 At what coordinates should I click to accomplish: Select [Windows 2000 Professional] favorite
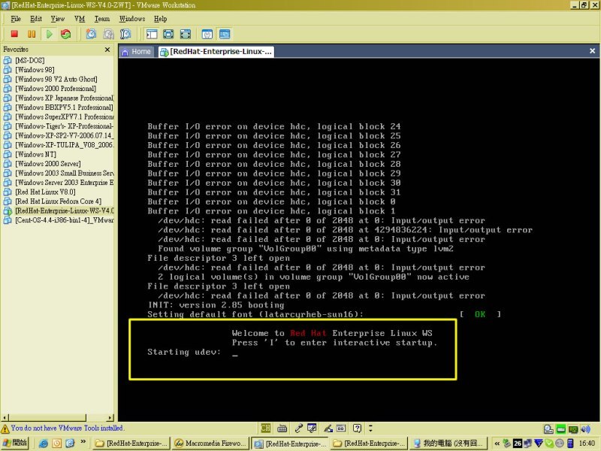coord(50,89)
